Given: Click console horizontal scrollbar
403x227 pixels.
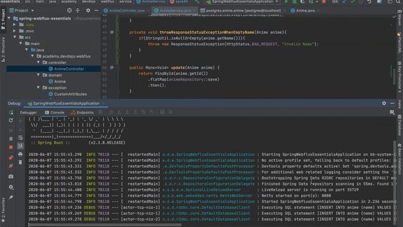Looking at the screenshot, I should point(105,224).
